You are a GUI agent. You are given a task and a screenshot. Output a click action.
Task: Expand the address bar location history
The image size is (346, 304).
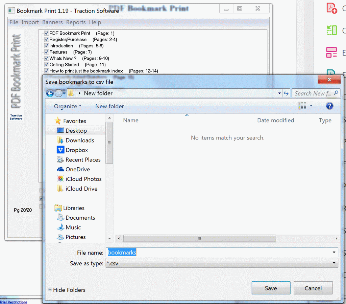[279, 93]
